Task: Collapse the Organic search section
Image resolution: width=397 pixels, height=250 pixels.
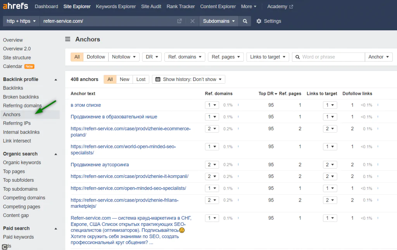Action: (56, 154)
